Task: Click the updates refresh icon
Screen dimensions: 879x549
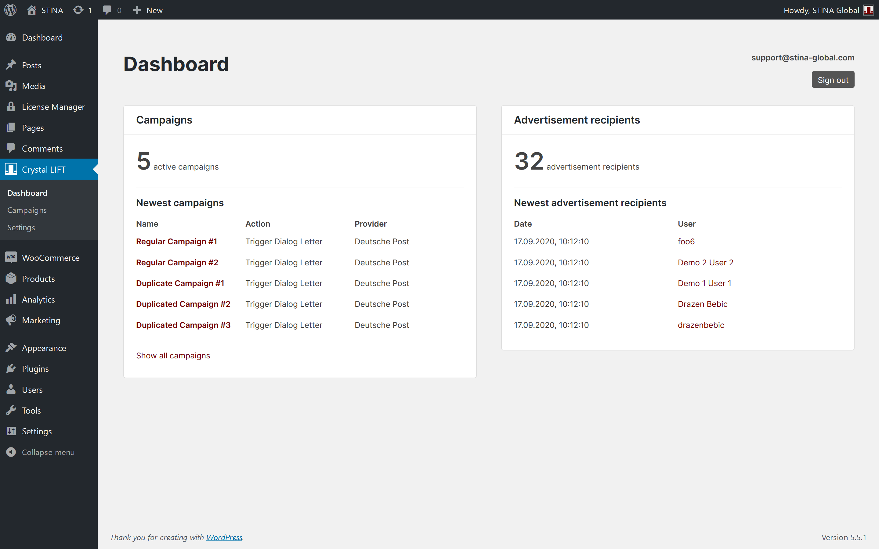Action: tap(78, 10)
